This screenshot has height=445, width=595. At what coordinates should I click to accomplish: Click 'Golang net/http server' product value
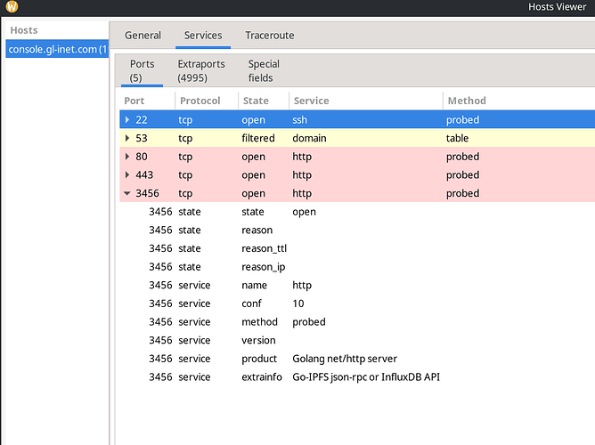345,359
